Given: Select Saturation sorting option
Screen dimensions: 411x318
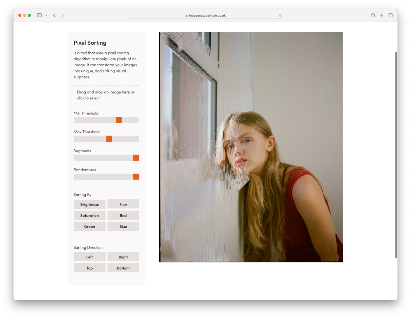Looking at the screenshot, I should [90, 215].
